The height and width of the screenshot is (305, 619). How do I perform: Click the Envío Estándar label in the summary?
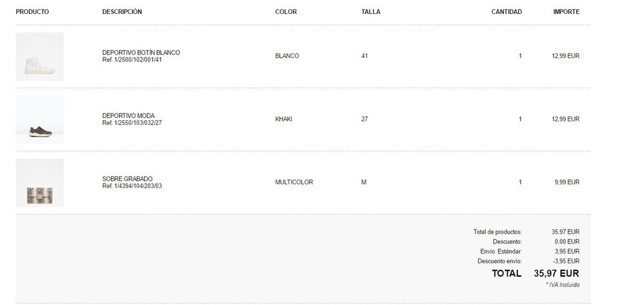point(501,251)
